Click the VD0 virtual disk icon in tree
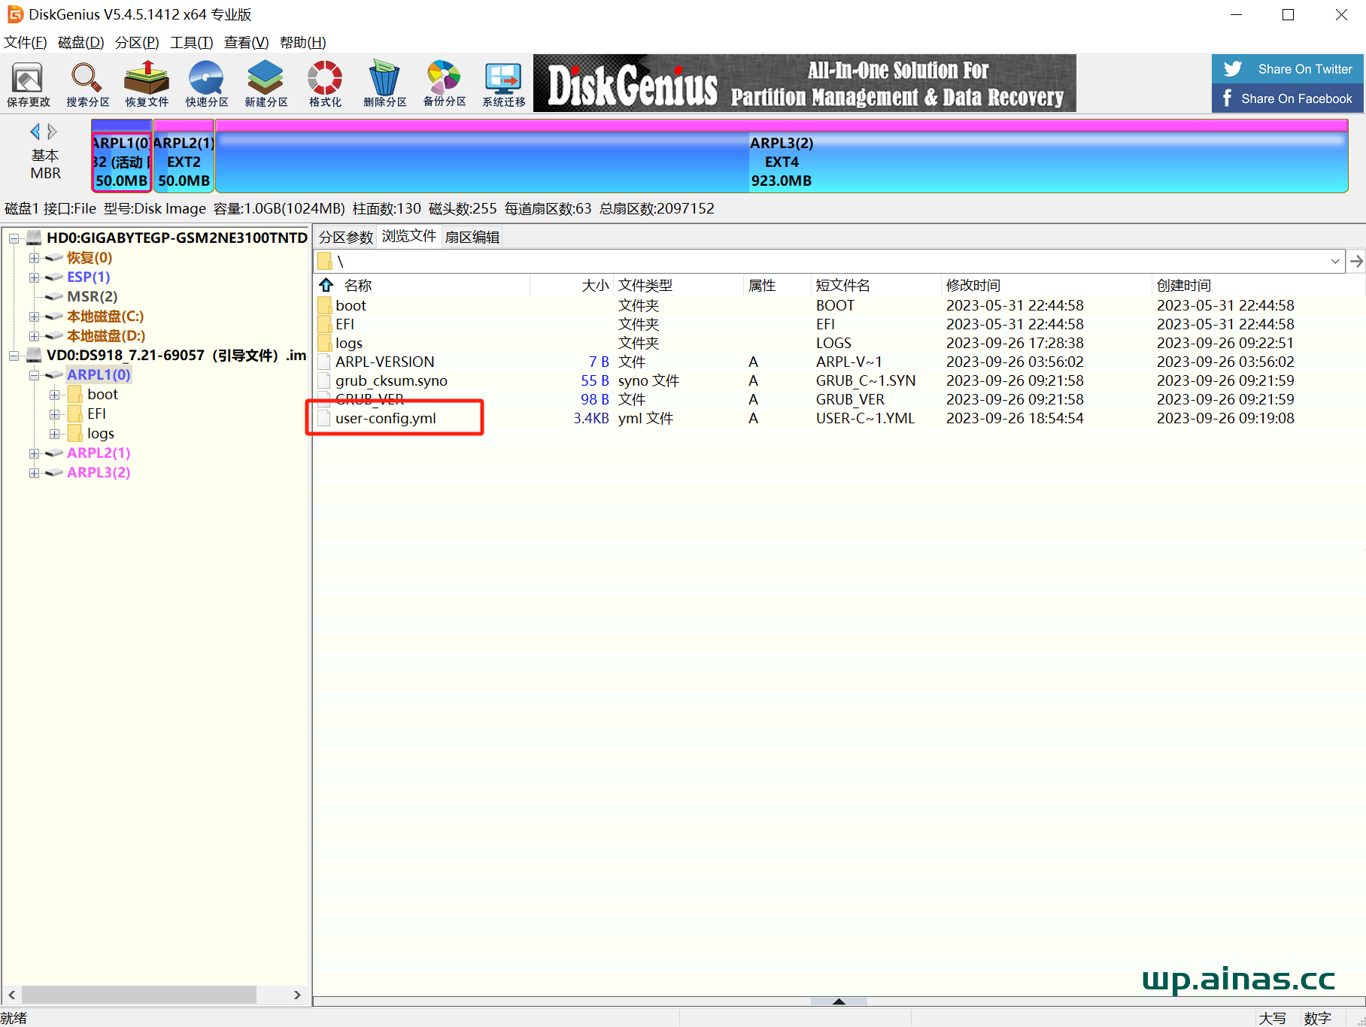The image size is (1366, 1027). click(x=33, y=355)
